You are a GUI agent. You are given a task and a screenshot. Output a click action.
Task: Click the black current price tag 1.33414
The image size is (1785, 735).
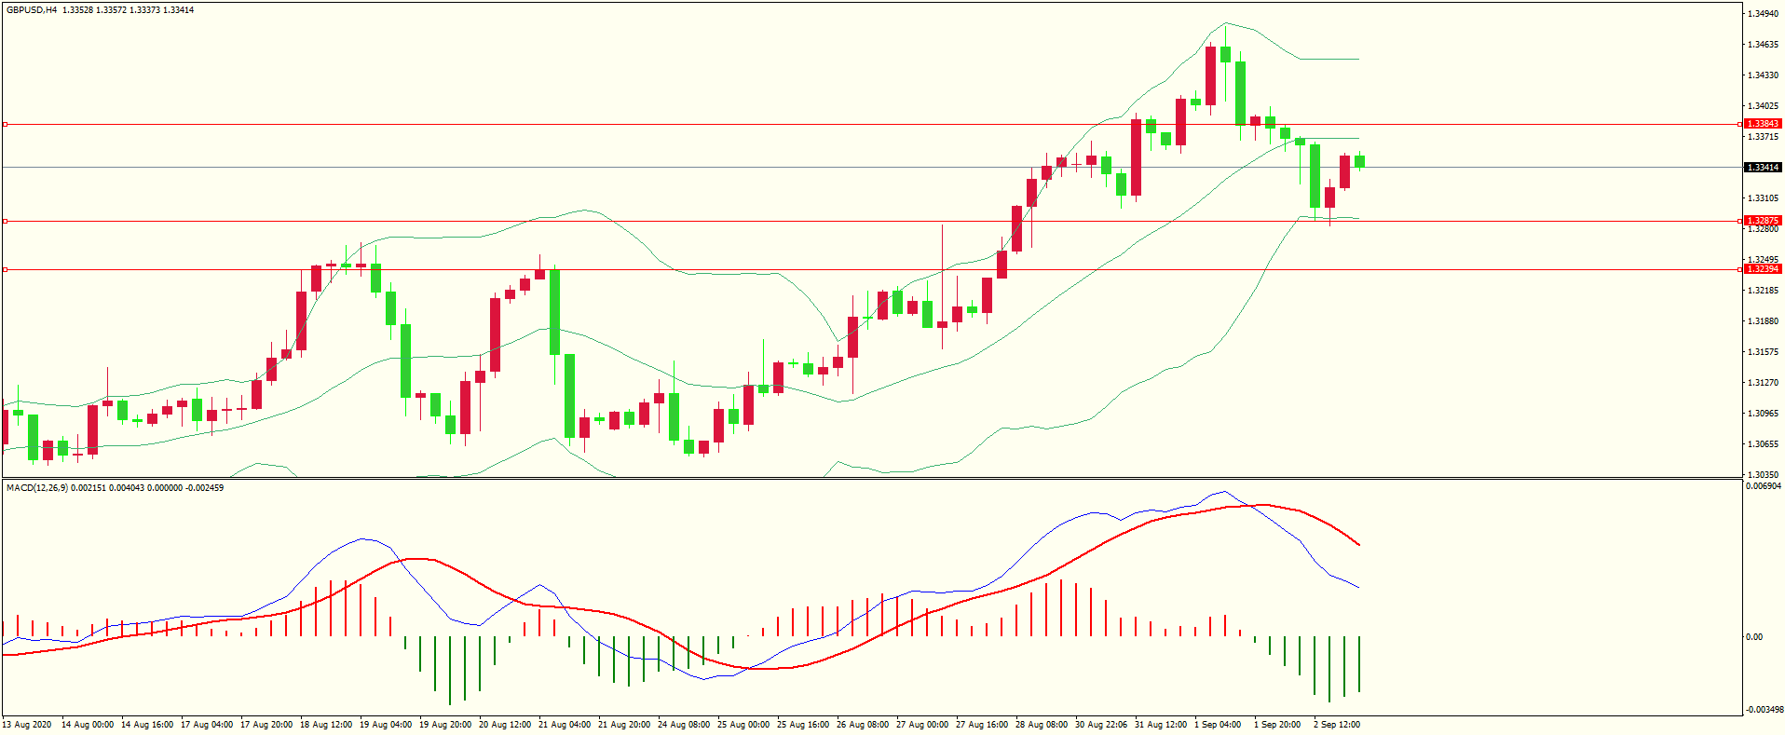click(x=1763, y=168)
